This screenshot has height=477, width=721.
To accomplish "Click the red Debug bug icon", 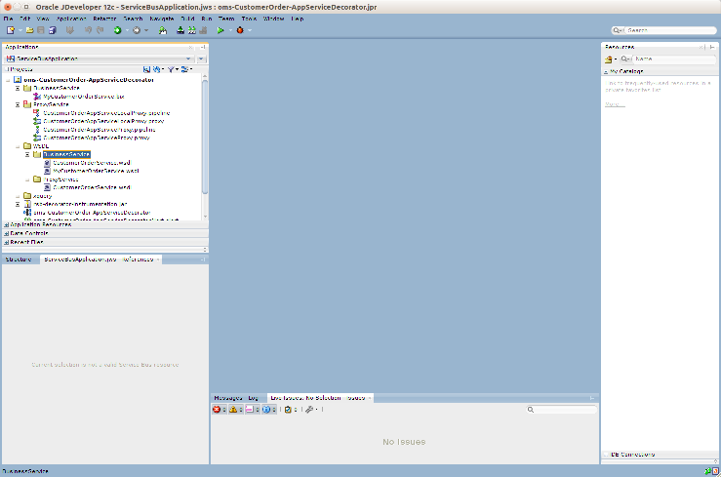I will [x=240, y=30].
